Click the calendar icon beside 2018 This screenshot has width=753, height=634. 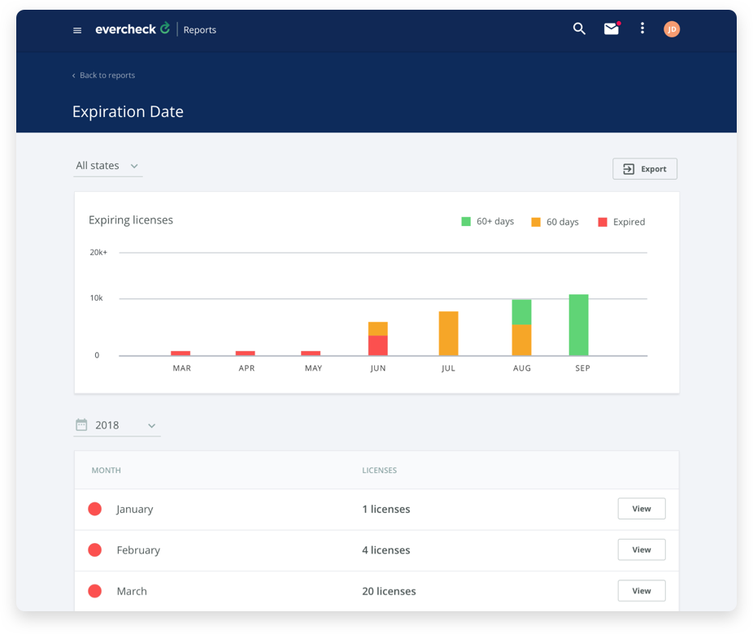(81, 424)
